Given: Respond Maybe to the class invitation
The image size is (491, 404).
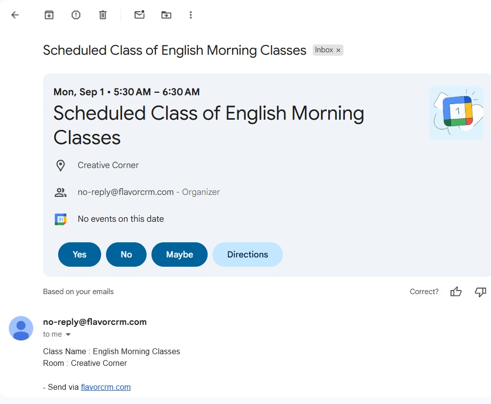Looking at the screenshot, I should coord(179,255).
